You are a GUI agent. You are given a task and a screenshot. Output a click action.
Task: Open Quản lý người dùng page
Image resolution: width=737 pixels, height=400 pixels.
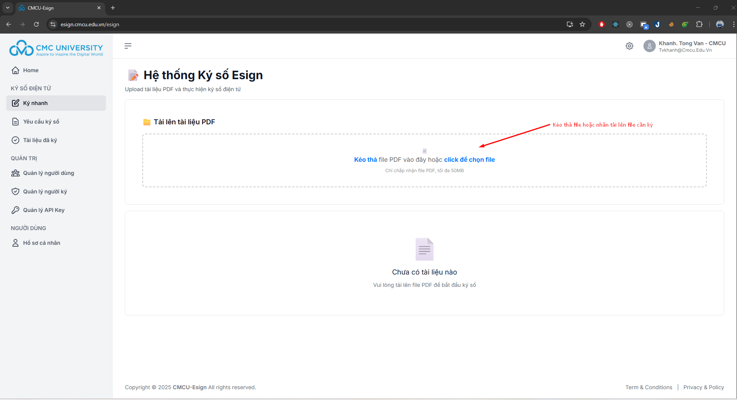pyautogui.click(x=48, y=173)
